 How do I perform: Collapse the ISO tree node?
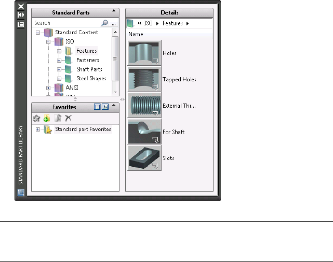(48, 42)
